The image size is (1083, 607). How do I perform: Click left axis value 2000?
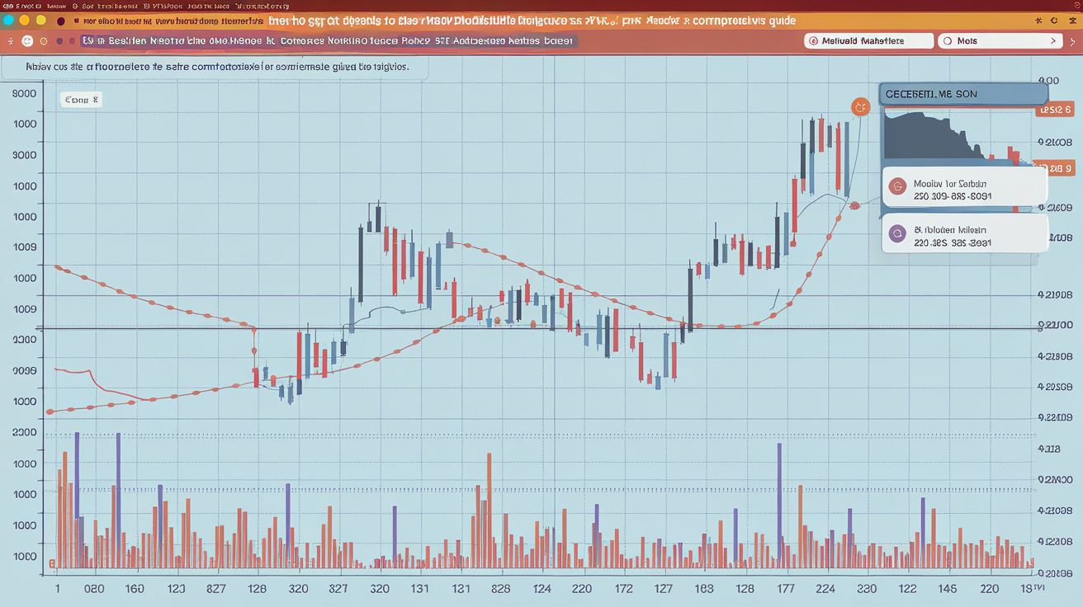[25, 432]
